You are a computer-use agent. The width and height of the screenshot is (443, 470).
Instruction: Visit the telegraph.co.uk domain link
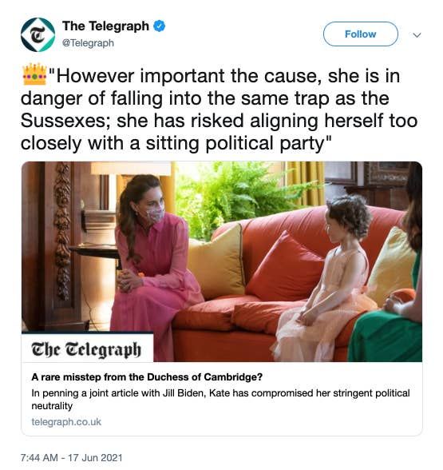point(66,422)
